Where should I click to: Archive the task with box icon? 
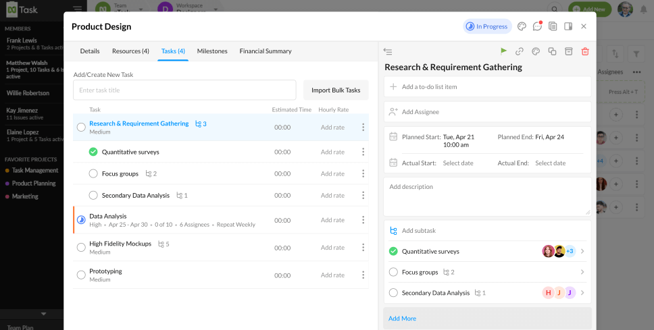pos(568,51)
